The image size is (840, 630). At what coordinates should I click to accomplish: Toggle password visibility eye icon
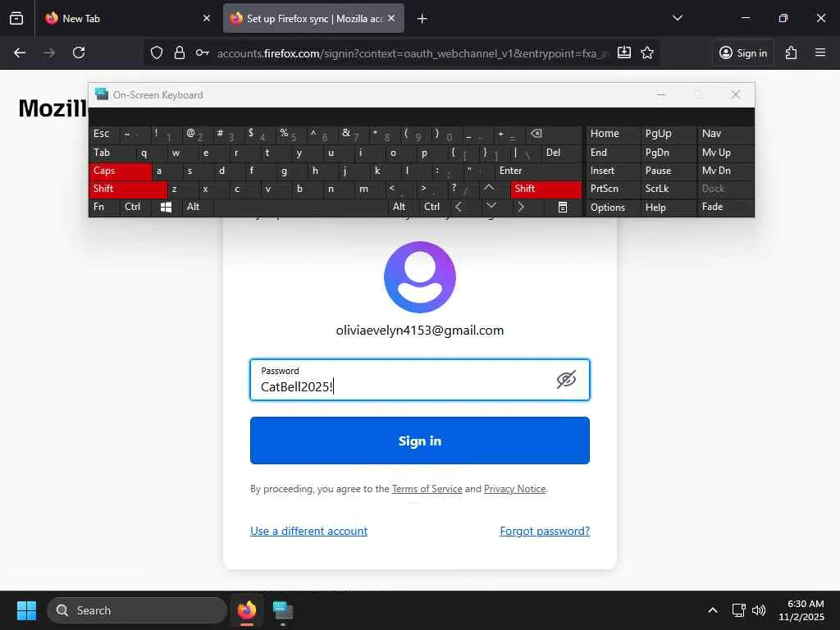[x=566, y=379]
